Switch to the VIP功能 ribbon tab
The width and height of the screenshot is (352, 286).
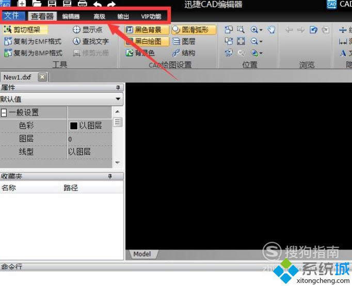coord(151,16)
